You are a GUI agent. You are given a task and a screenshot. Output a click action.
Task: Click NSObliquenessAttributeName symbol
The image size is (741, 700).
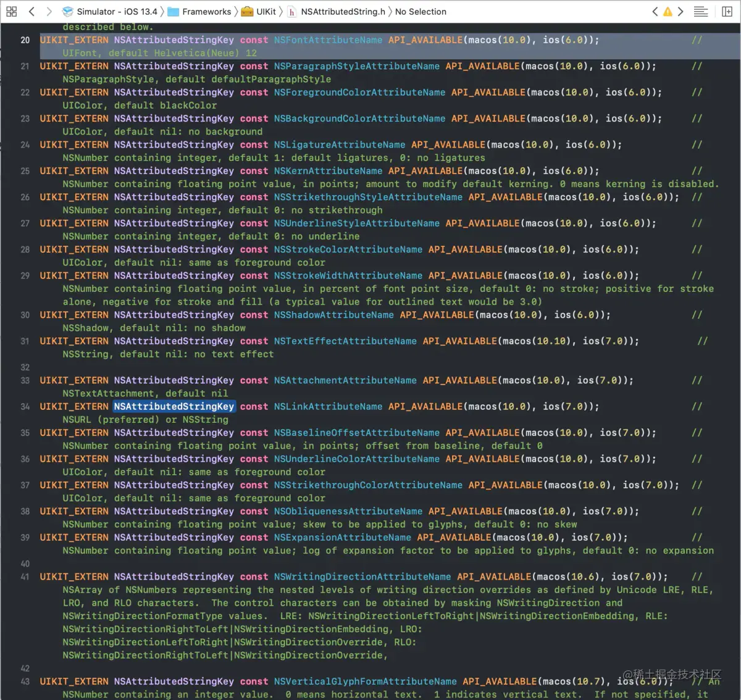pyautogui.click(x=348, y=511)
